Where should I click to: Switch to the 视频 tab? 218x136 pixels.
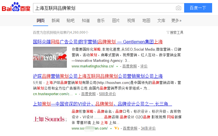(x=131, y=21)
